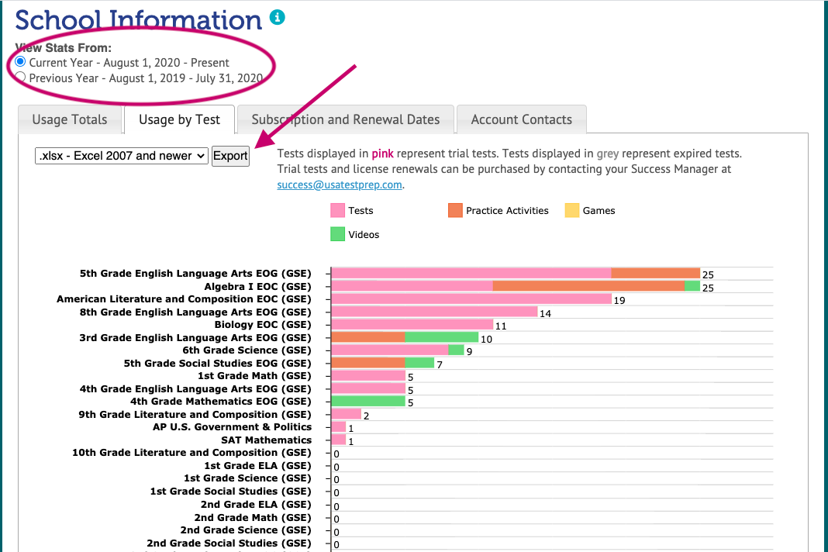Click the Biology EOC (GSE) label
The width and height of the screenshot is (828, 552).
(263, 324)
